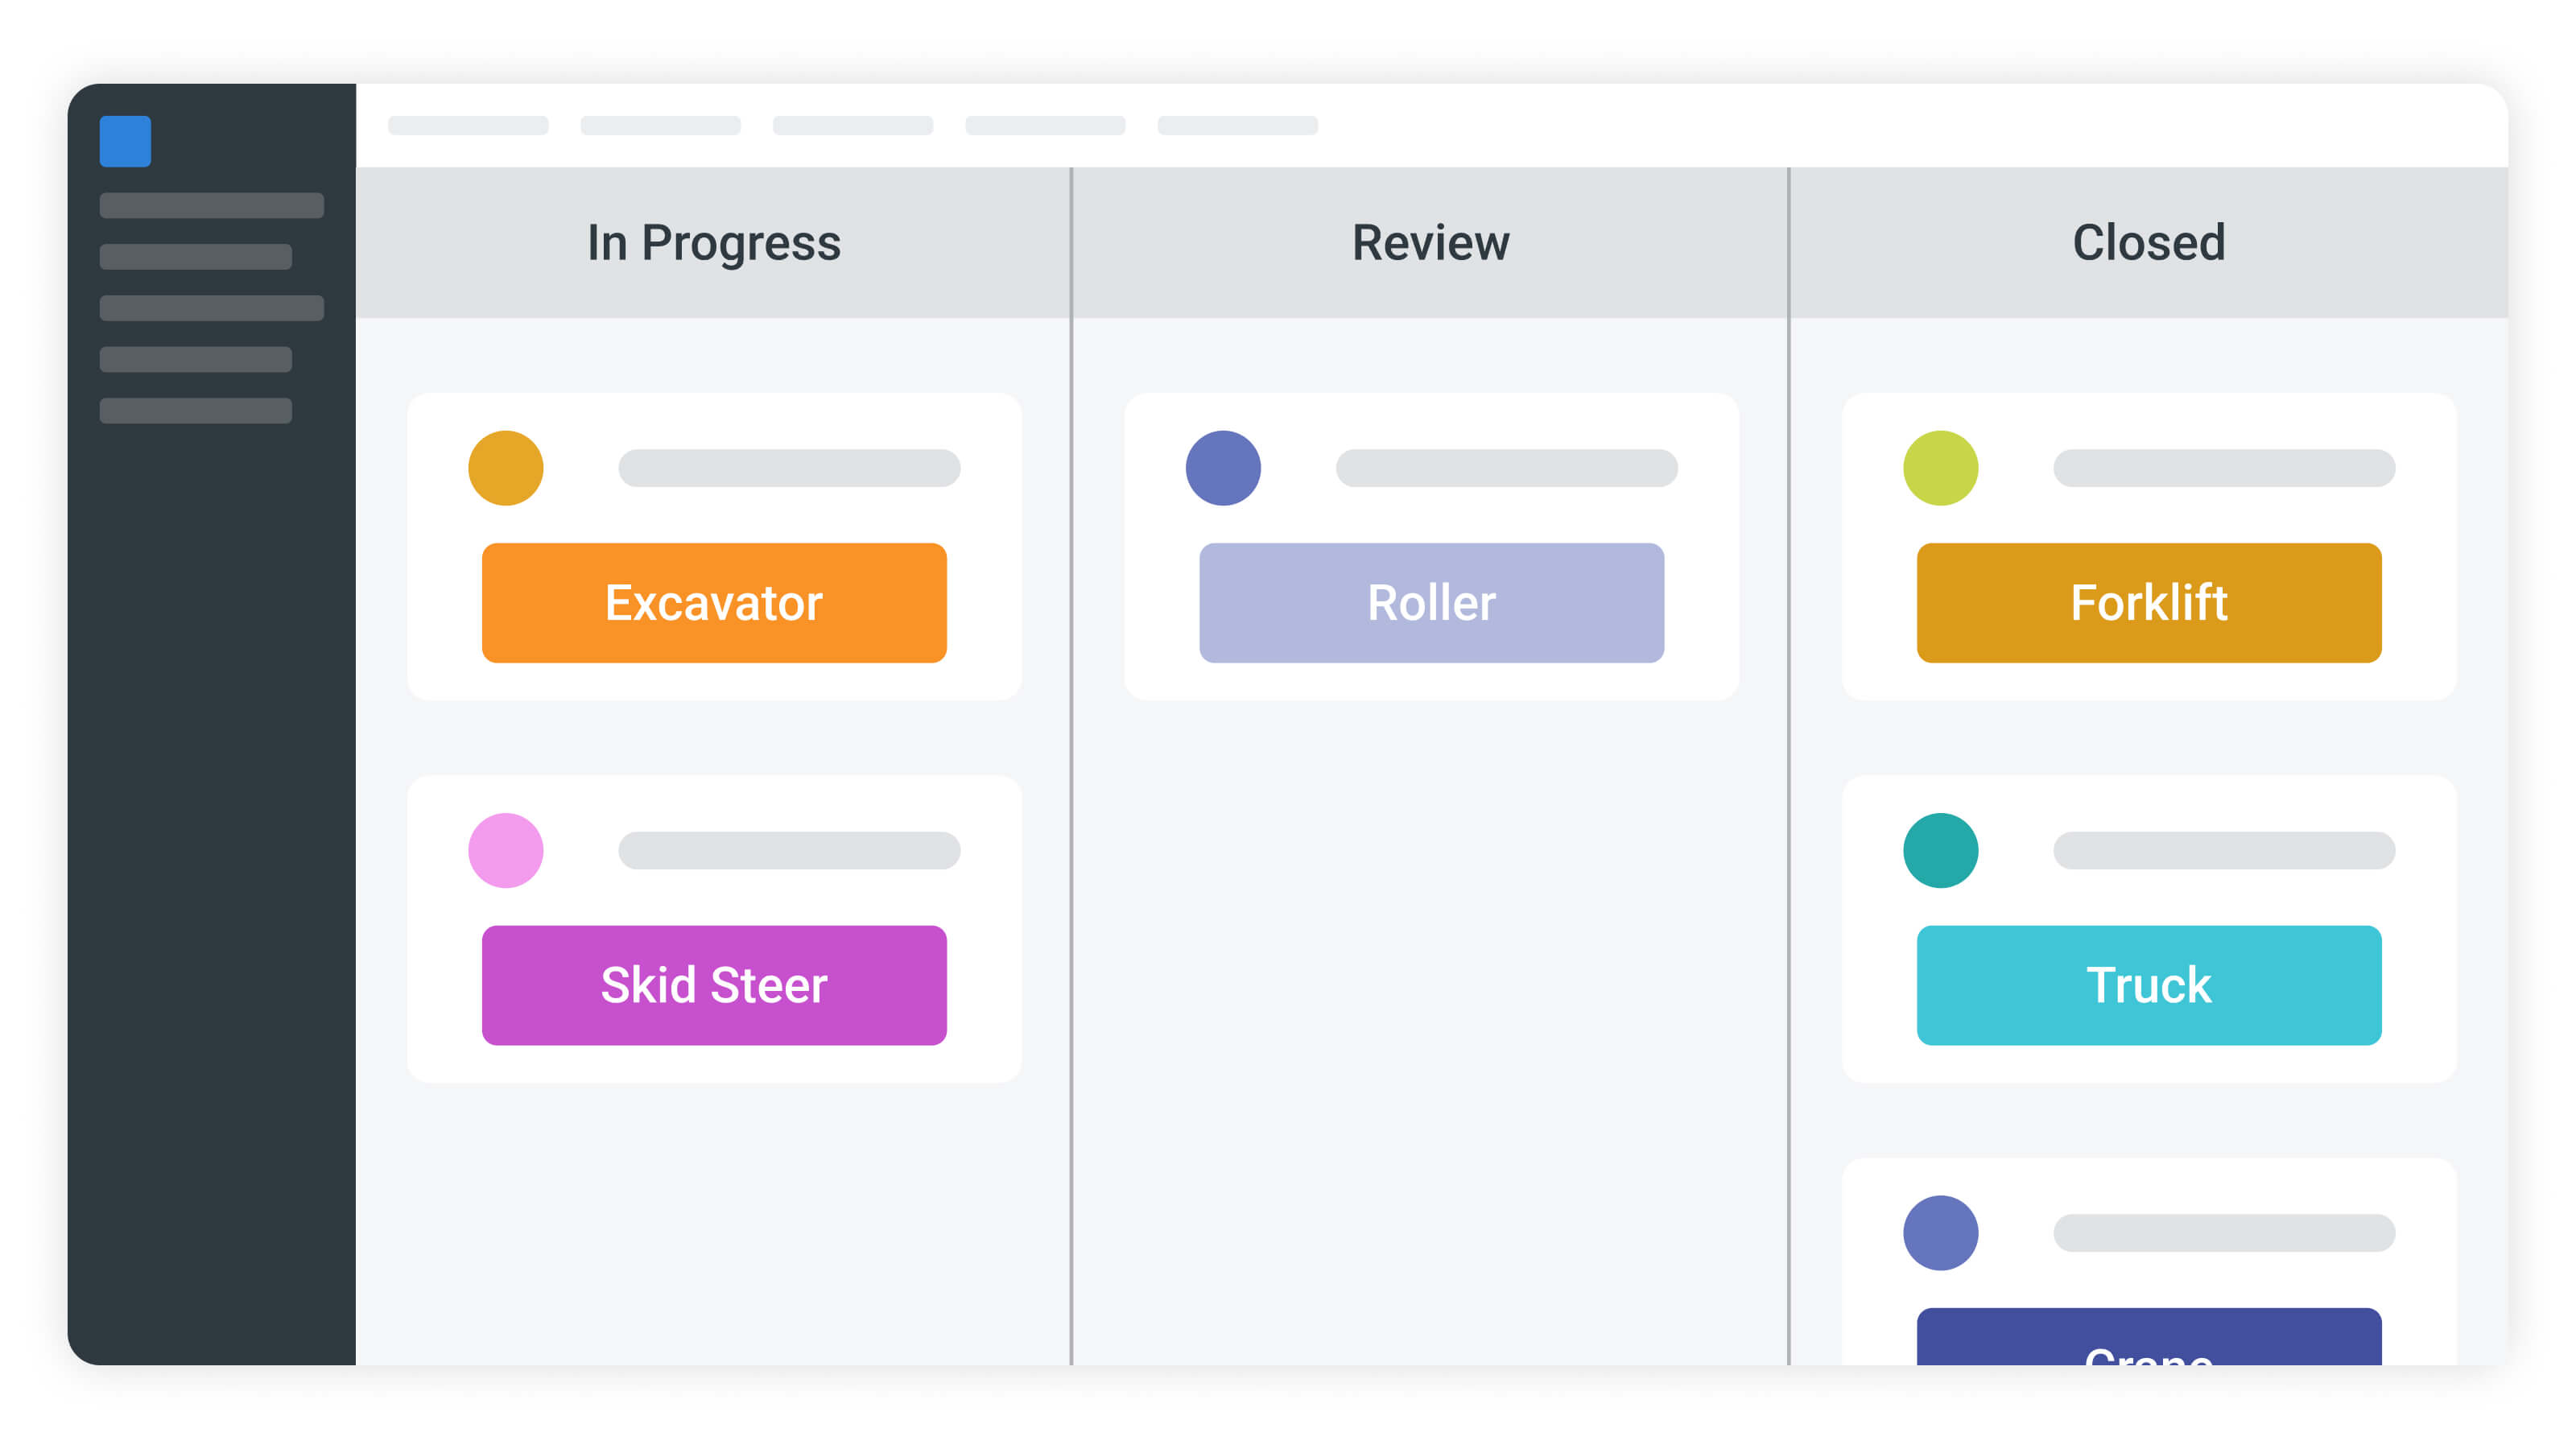
Task: Select the Excavator label
Action: (x=714, y=603)
